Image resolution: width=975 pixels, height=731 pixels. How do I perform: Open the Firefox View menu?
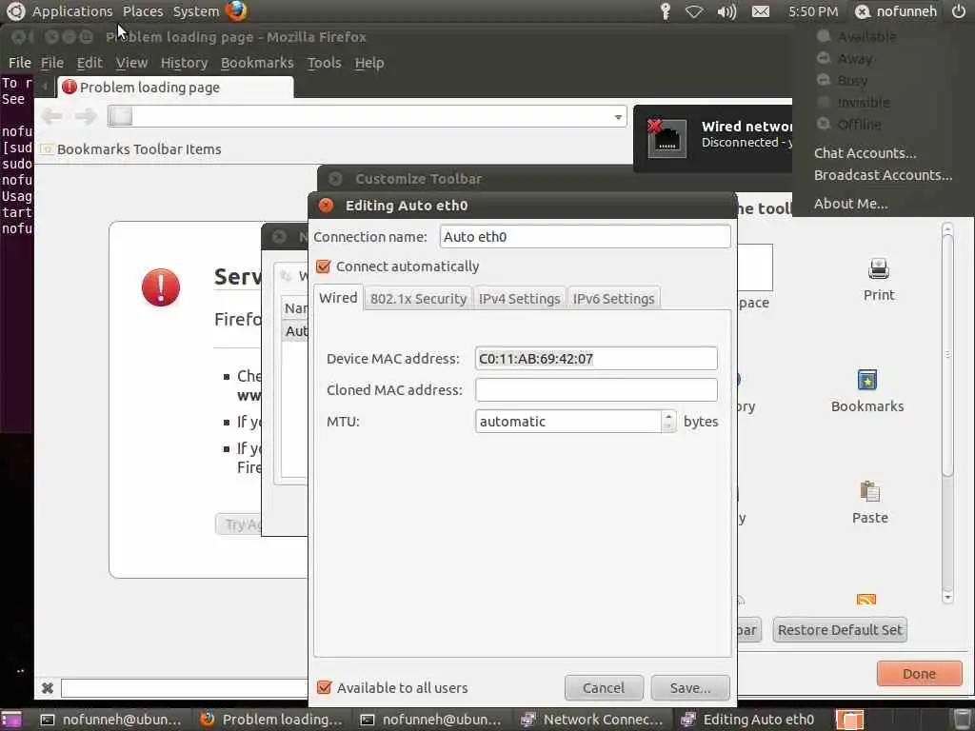pos(131,63)
